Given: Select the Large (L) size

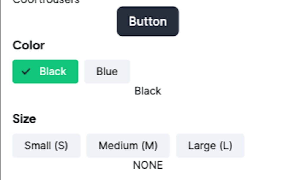Looking at the screenshot, I should pyautogui.click(x=210, y=146).
